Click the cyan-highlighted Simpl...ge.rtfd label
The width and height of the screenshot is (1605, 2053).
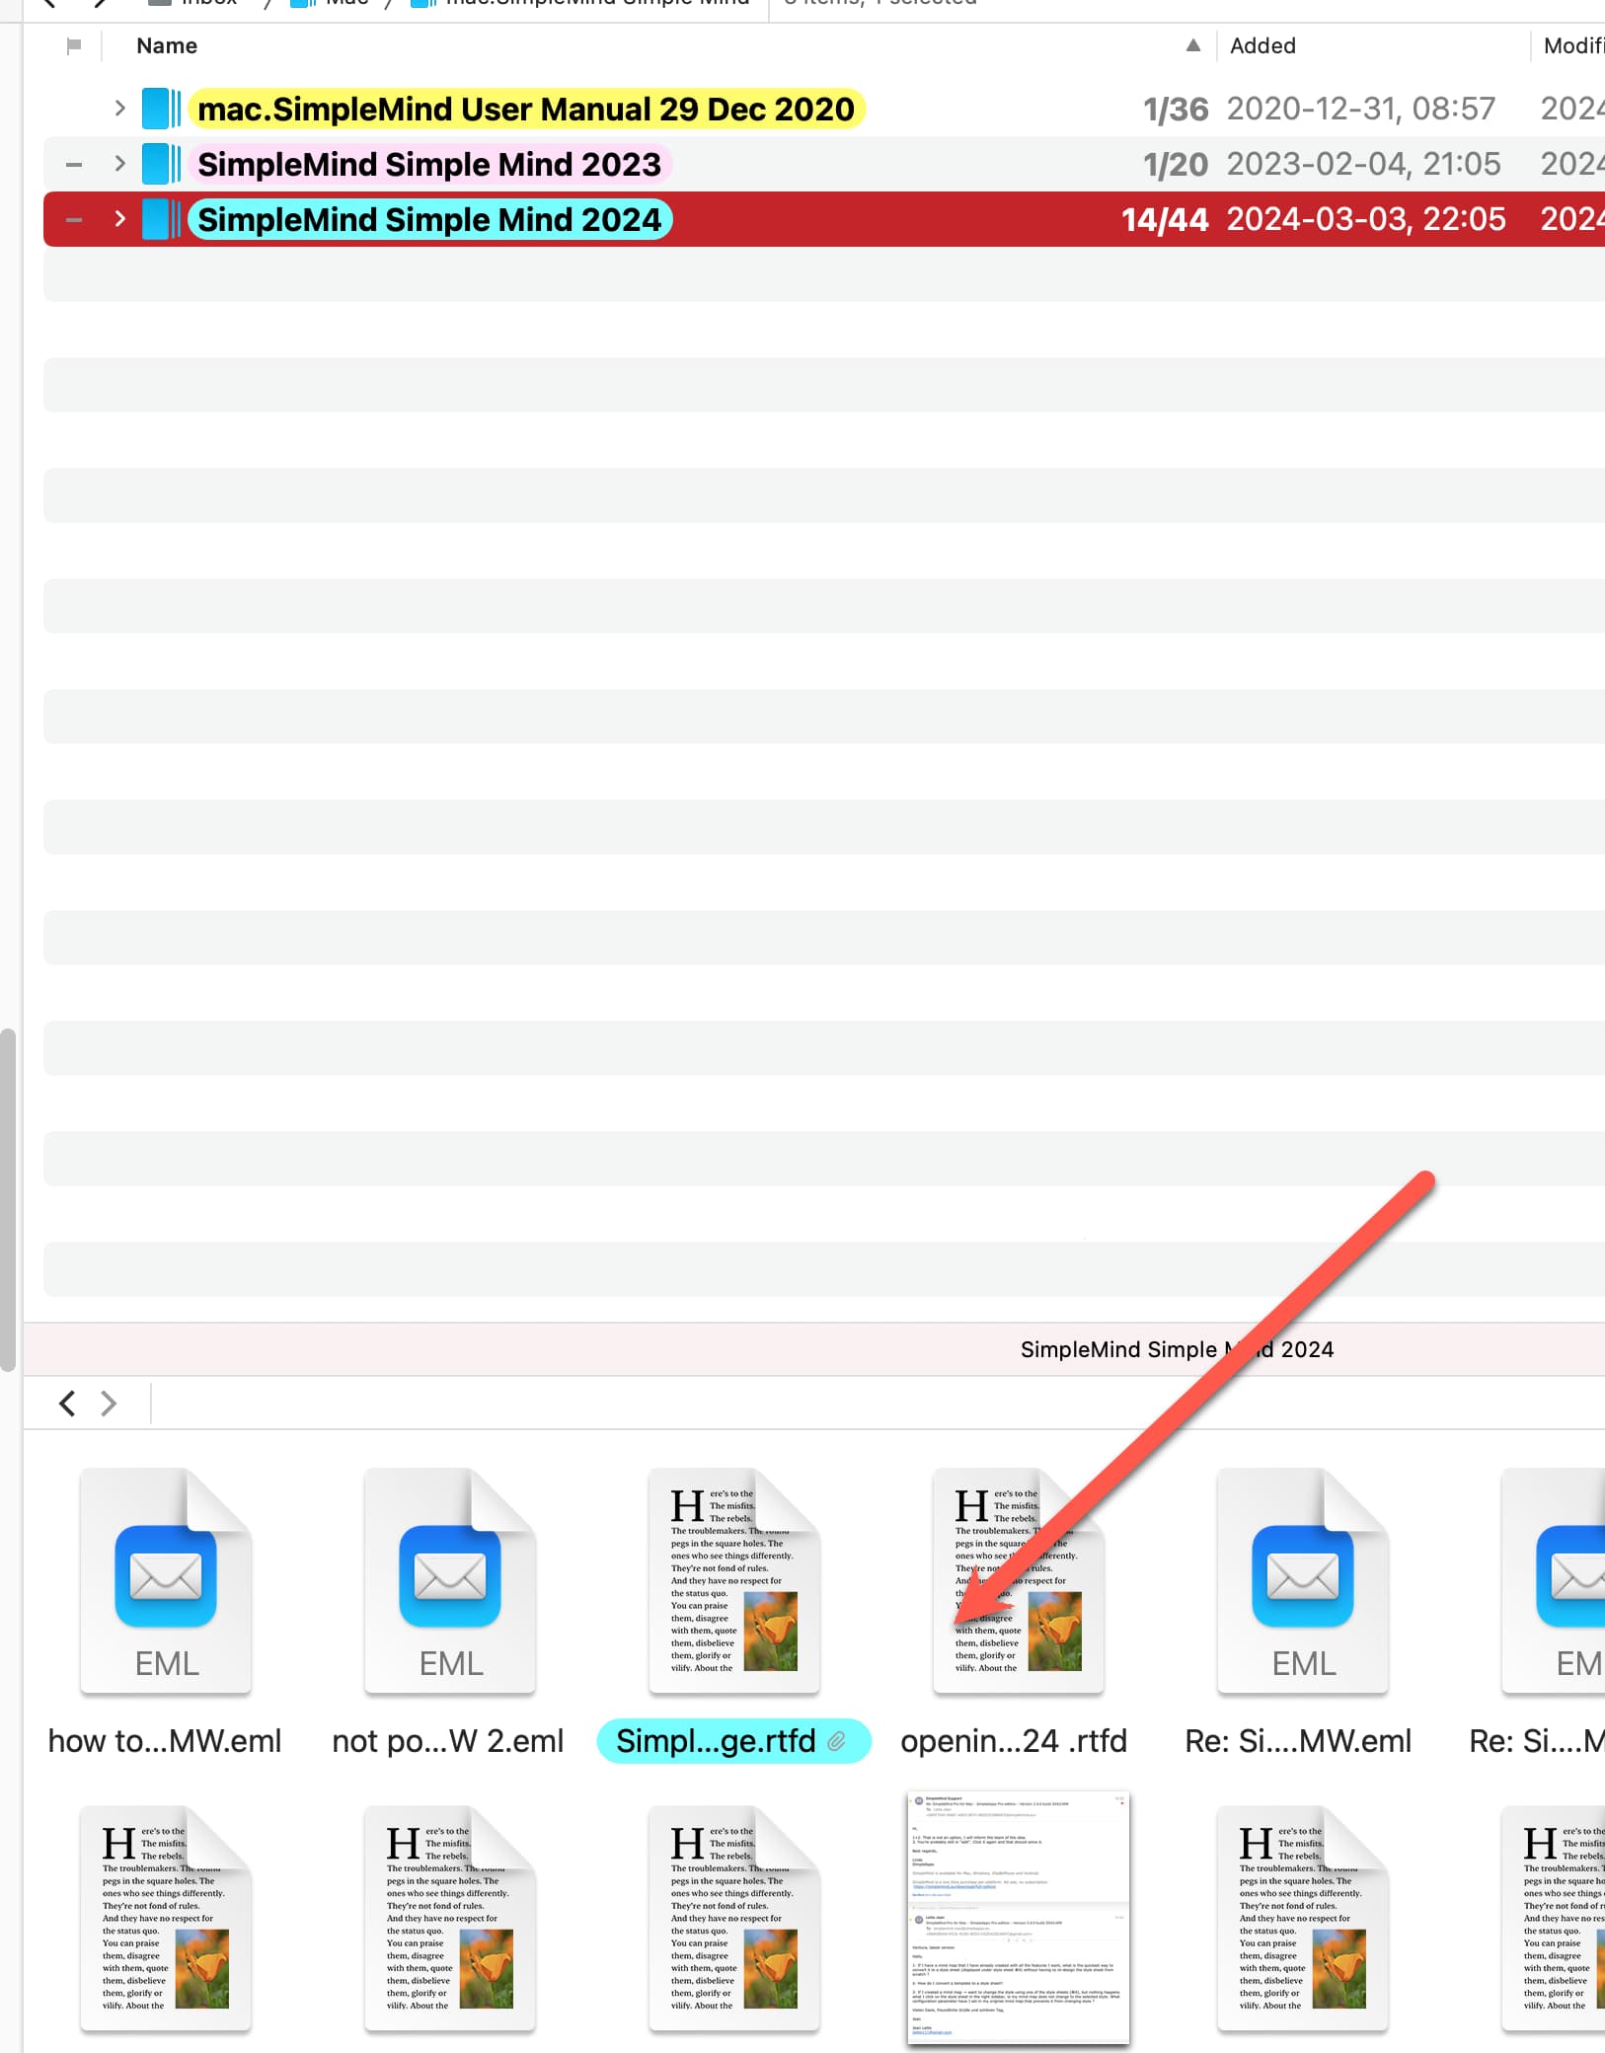coord(716,1741)
